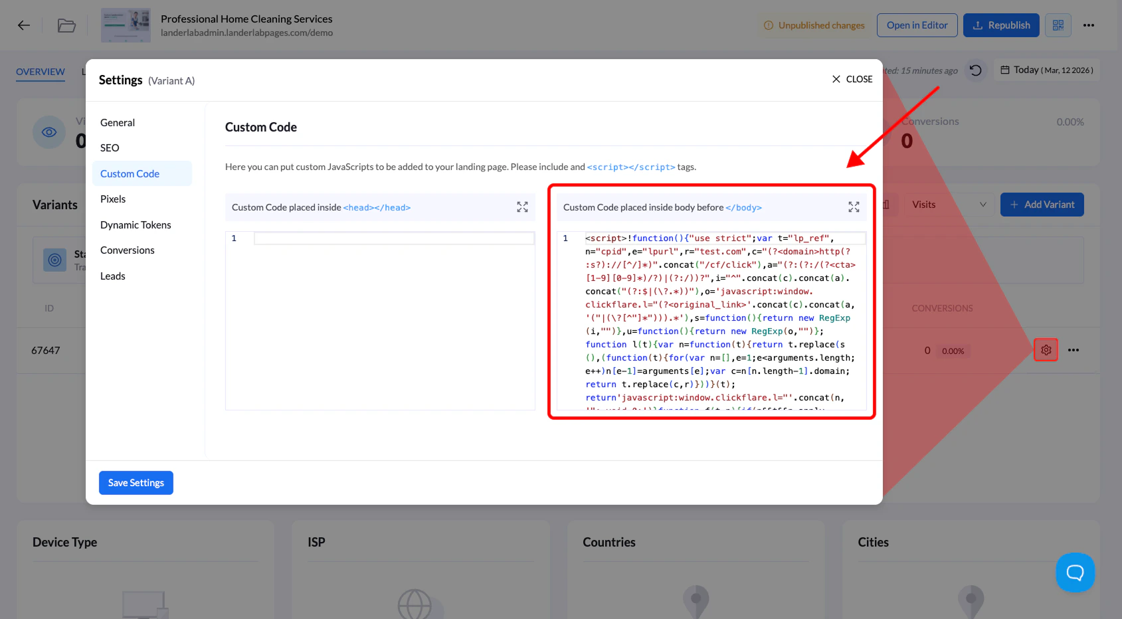Click the landing page thumbnail preview
The width and height of the screenshot is (1122, 619).
click(126, 25)
